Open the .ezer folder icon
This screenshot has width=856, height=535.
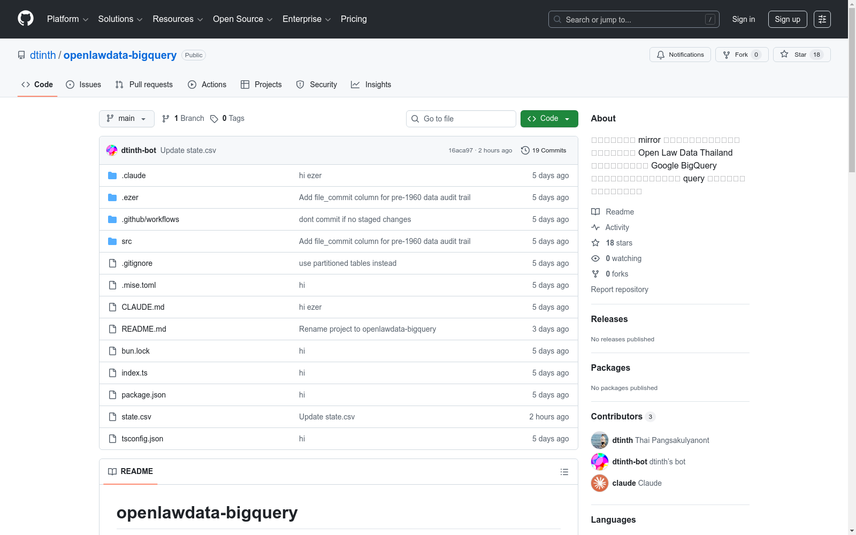click(x=112, y=197)
